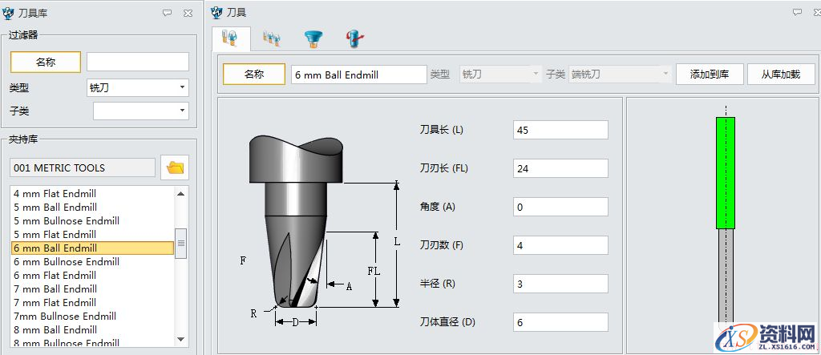Open the fourth tab with red arrow icon
Viewport: 821px width, 355px height.
(354, 38)
